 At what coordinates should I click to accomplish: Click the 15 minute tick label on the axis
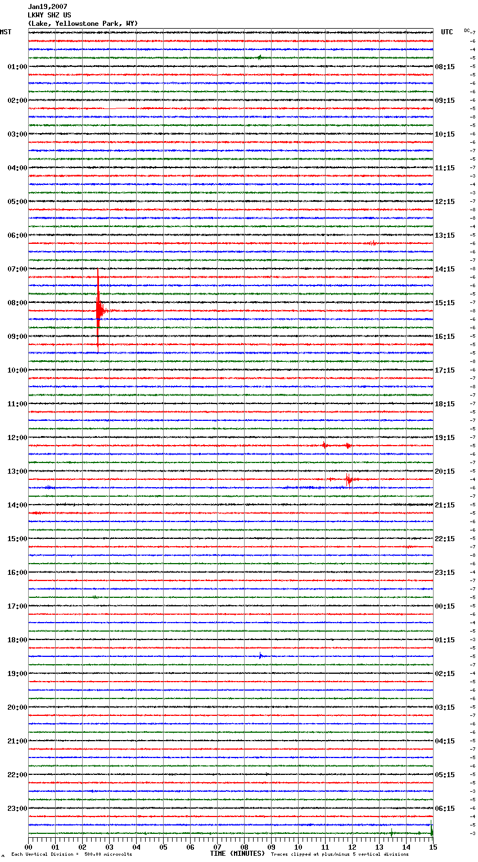click(432, 847)
